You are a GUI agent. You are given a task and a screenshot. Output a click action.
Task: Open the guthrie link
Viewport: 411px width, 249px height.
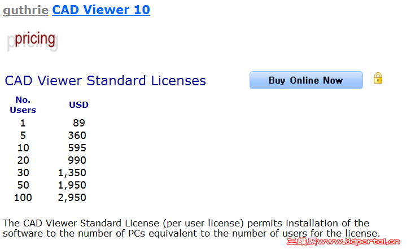26,10
